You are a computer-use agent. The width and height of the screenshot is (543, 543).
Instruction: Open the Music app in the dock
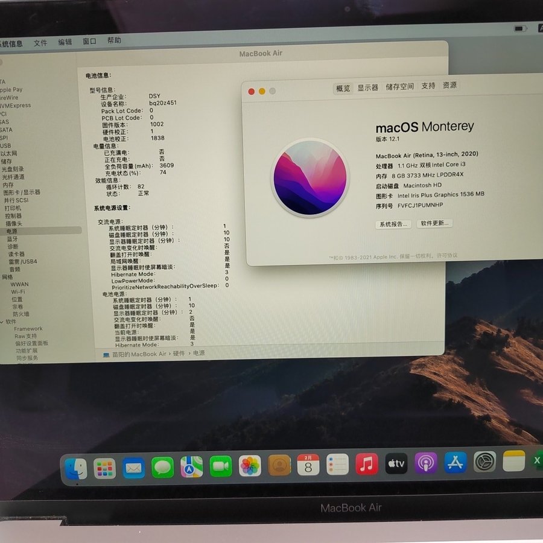click(x=367, y=464)
